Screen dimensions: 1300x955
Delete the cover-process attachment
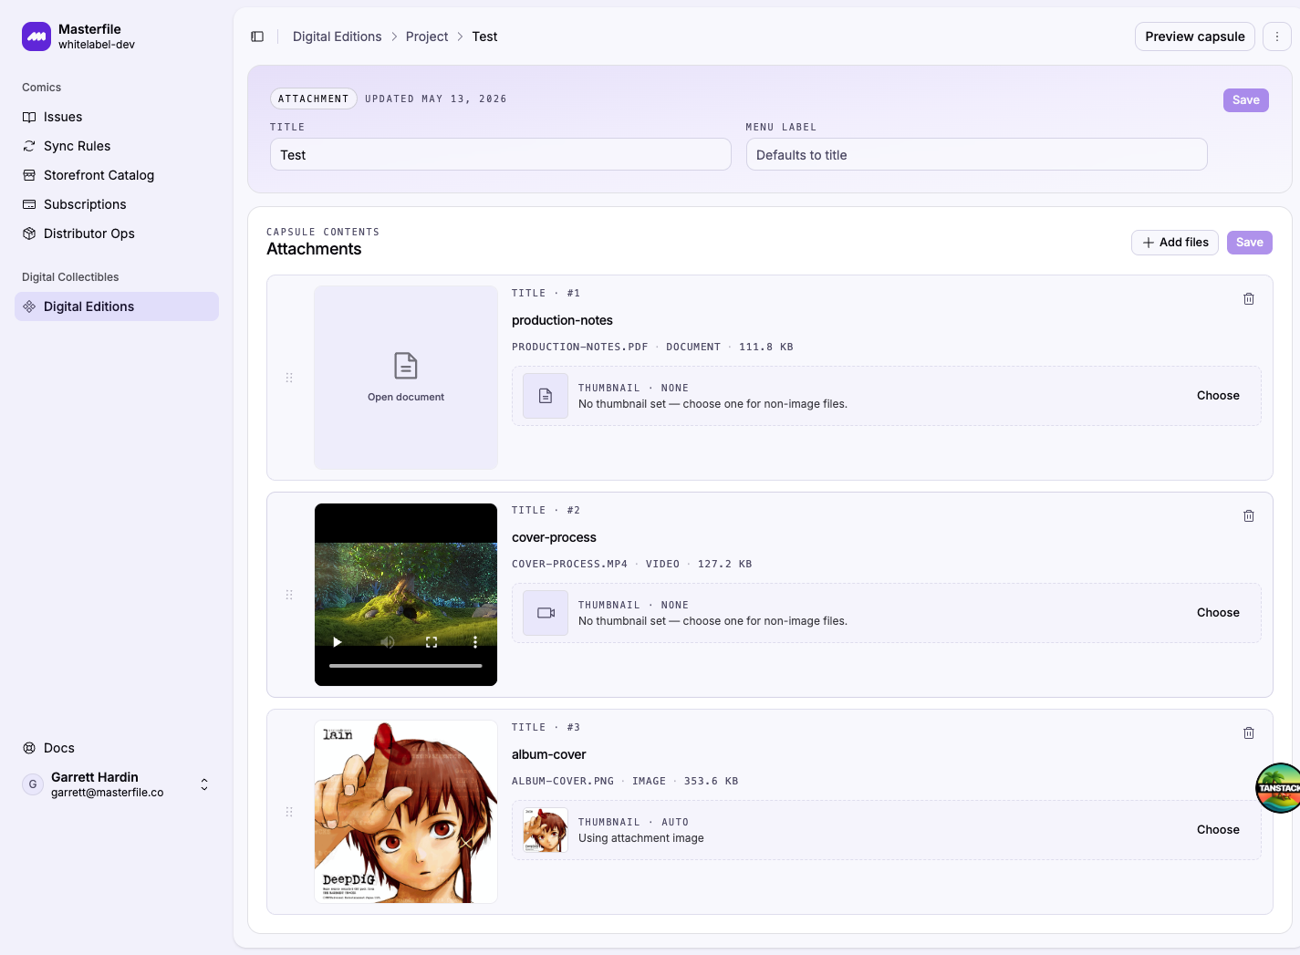tap(1249, 516)
